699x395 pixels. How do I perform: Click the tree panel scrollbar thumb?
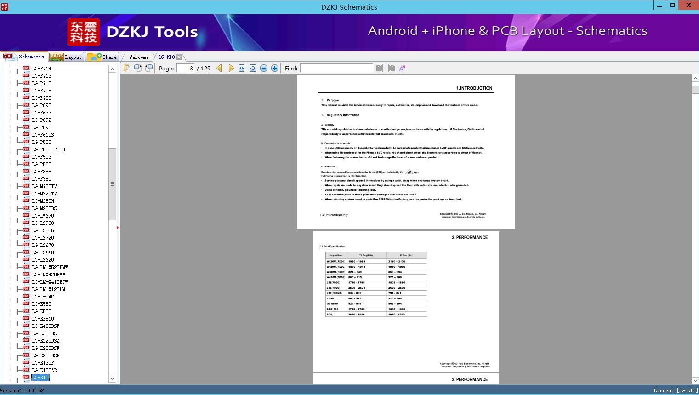[112, 184]
